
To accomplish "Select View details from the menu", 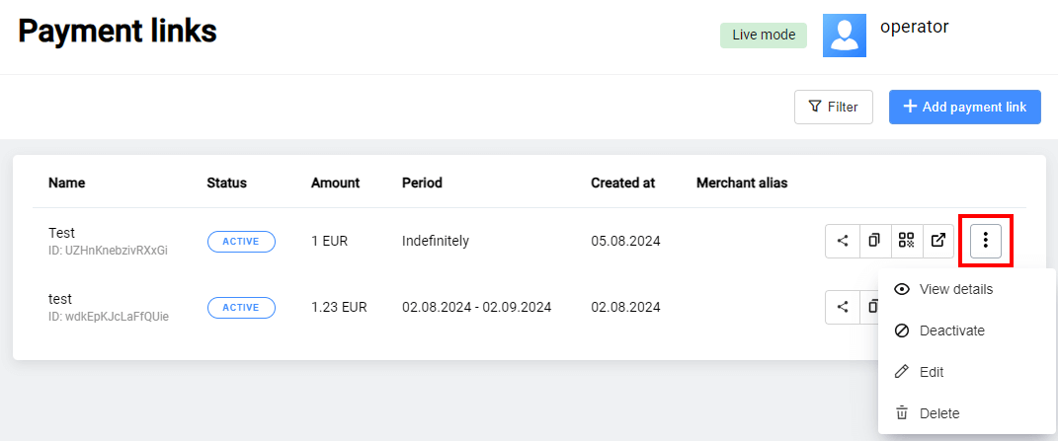I will coord(954,289).
